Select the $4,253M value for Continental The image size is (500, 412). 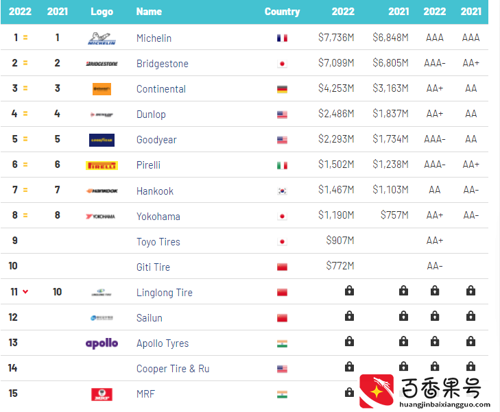click(x=336, y=88)
